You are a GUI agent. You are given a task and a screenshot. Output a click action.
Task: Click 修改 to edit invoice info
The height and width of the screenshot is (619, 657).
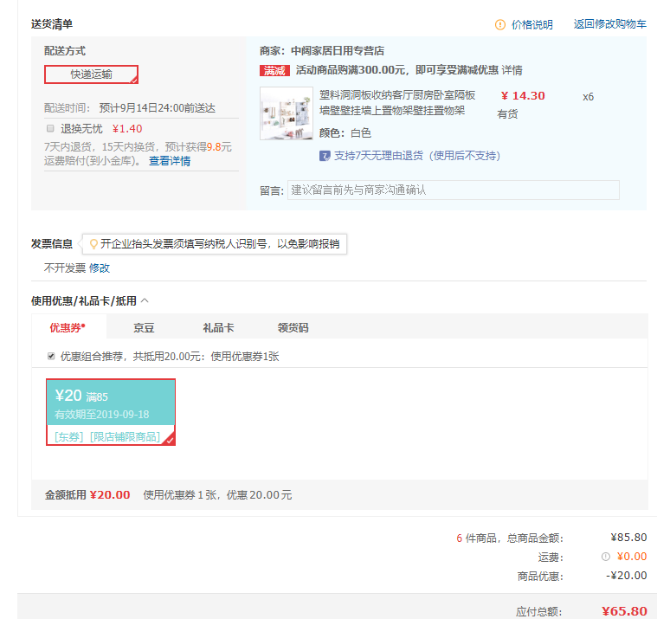point(100,268)
